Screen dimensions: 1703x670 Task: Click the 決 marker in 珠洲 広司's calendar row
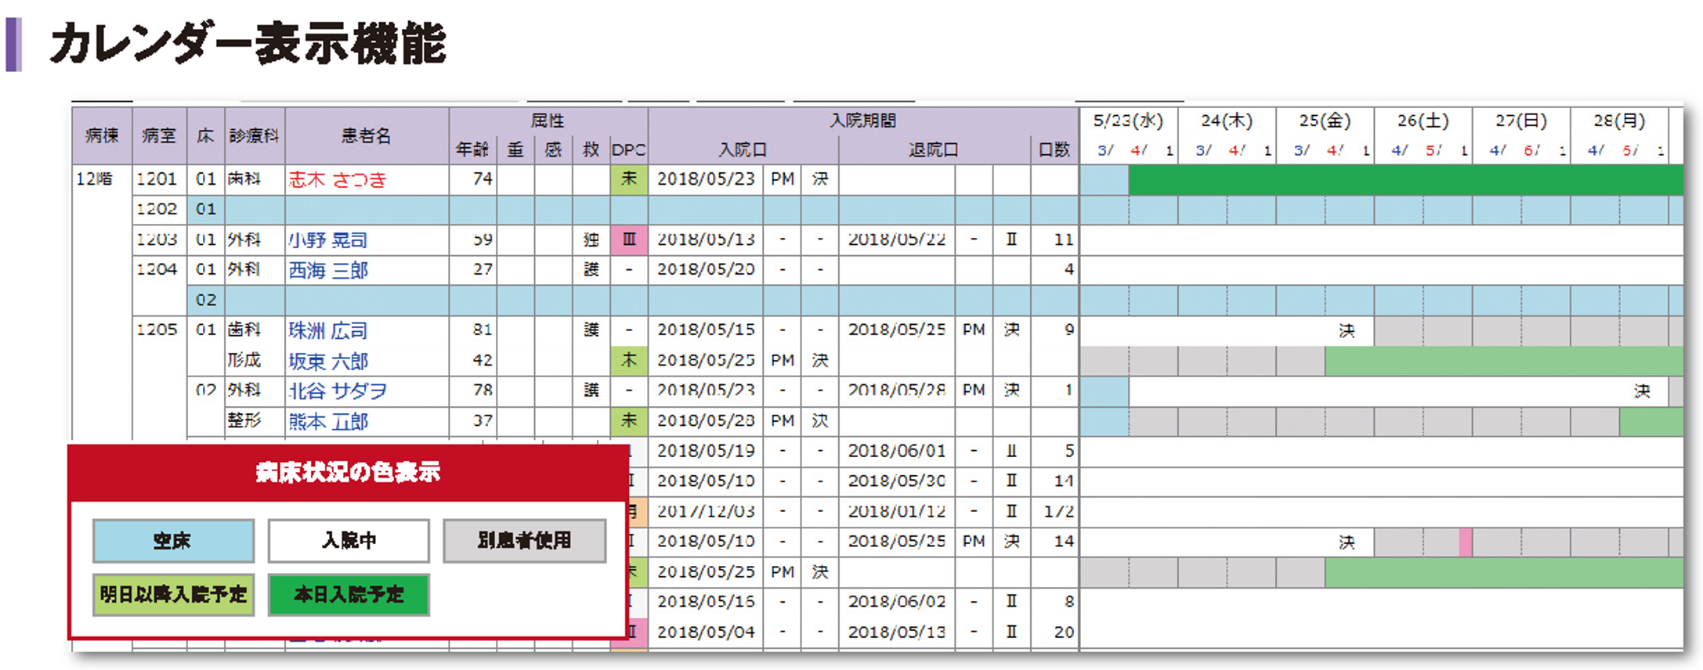pyautogui.click(x=1347, y=331)
